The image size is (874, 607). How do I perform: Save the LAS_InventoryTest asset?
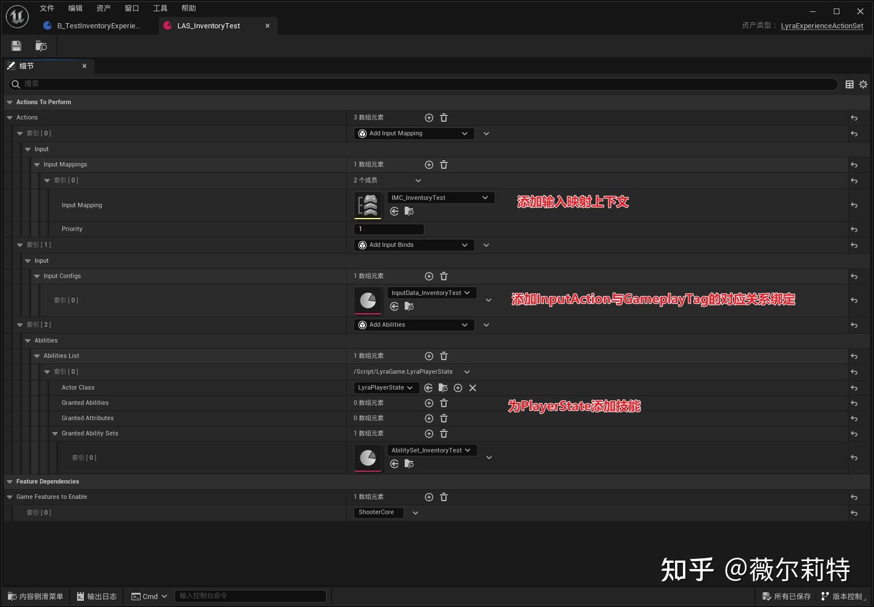16,46
